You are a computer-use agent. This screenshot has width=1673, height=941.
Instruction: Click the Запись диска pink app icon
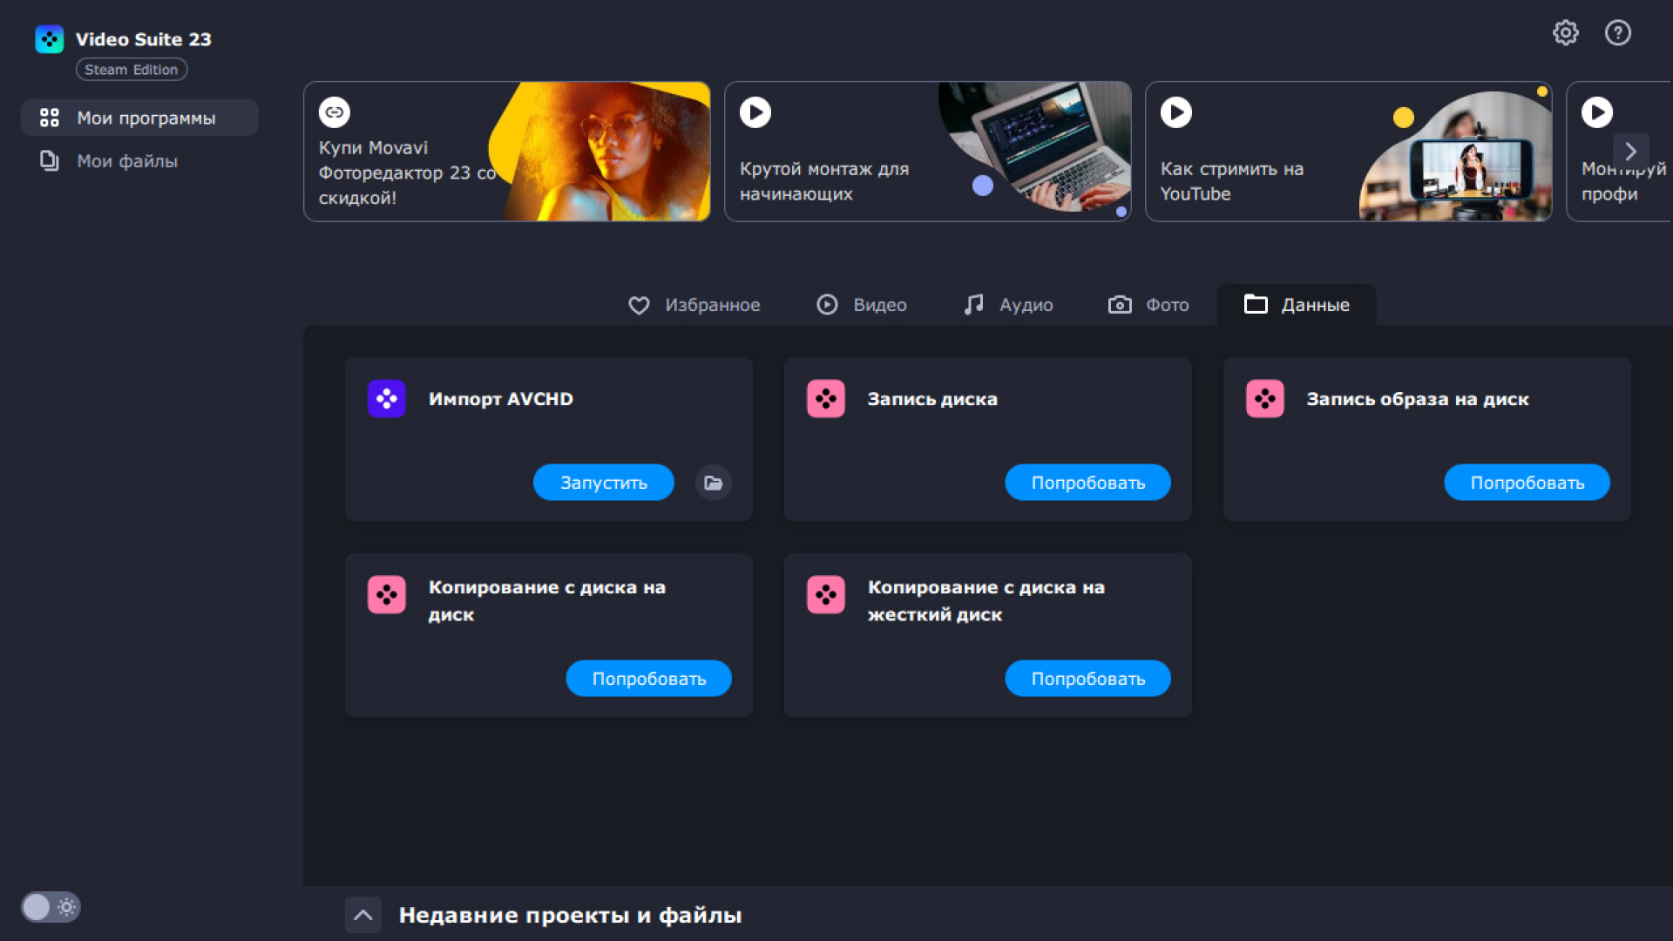coord(825,399)
